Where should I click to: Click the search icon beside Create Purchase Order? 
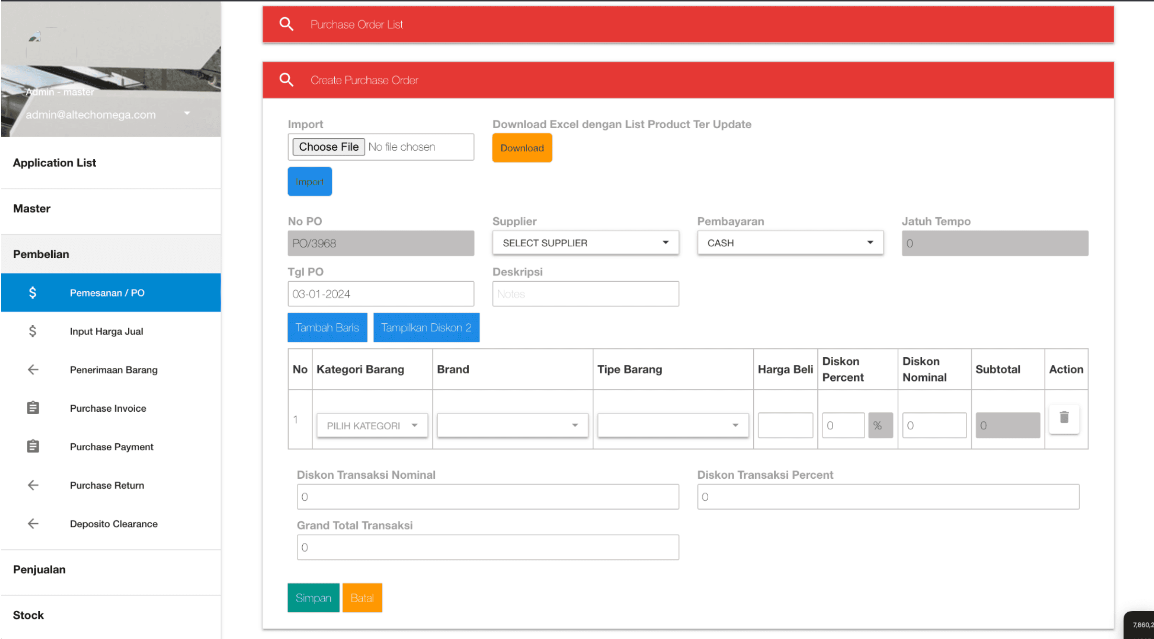[286, 79]
